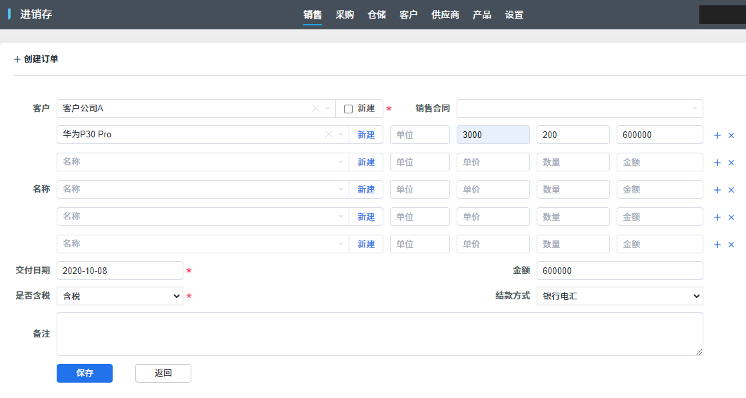The width and height of the screenshot is (746, 398).
Task: Clear the 客户公司A customer selection
Action: 315,109
